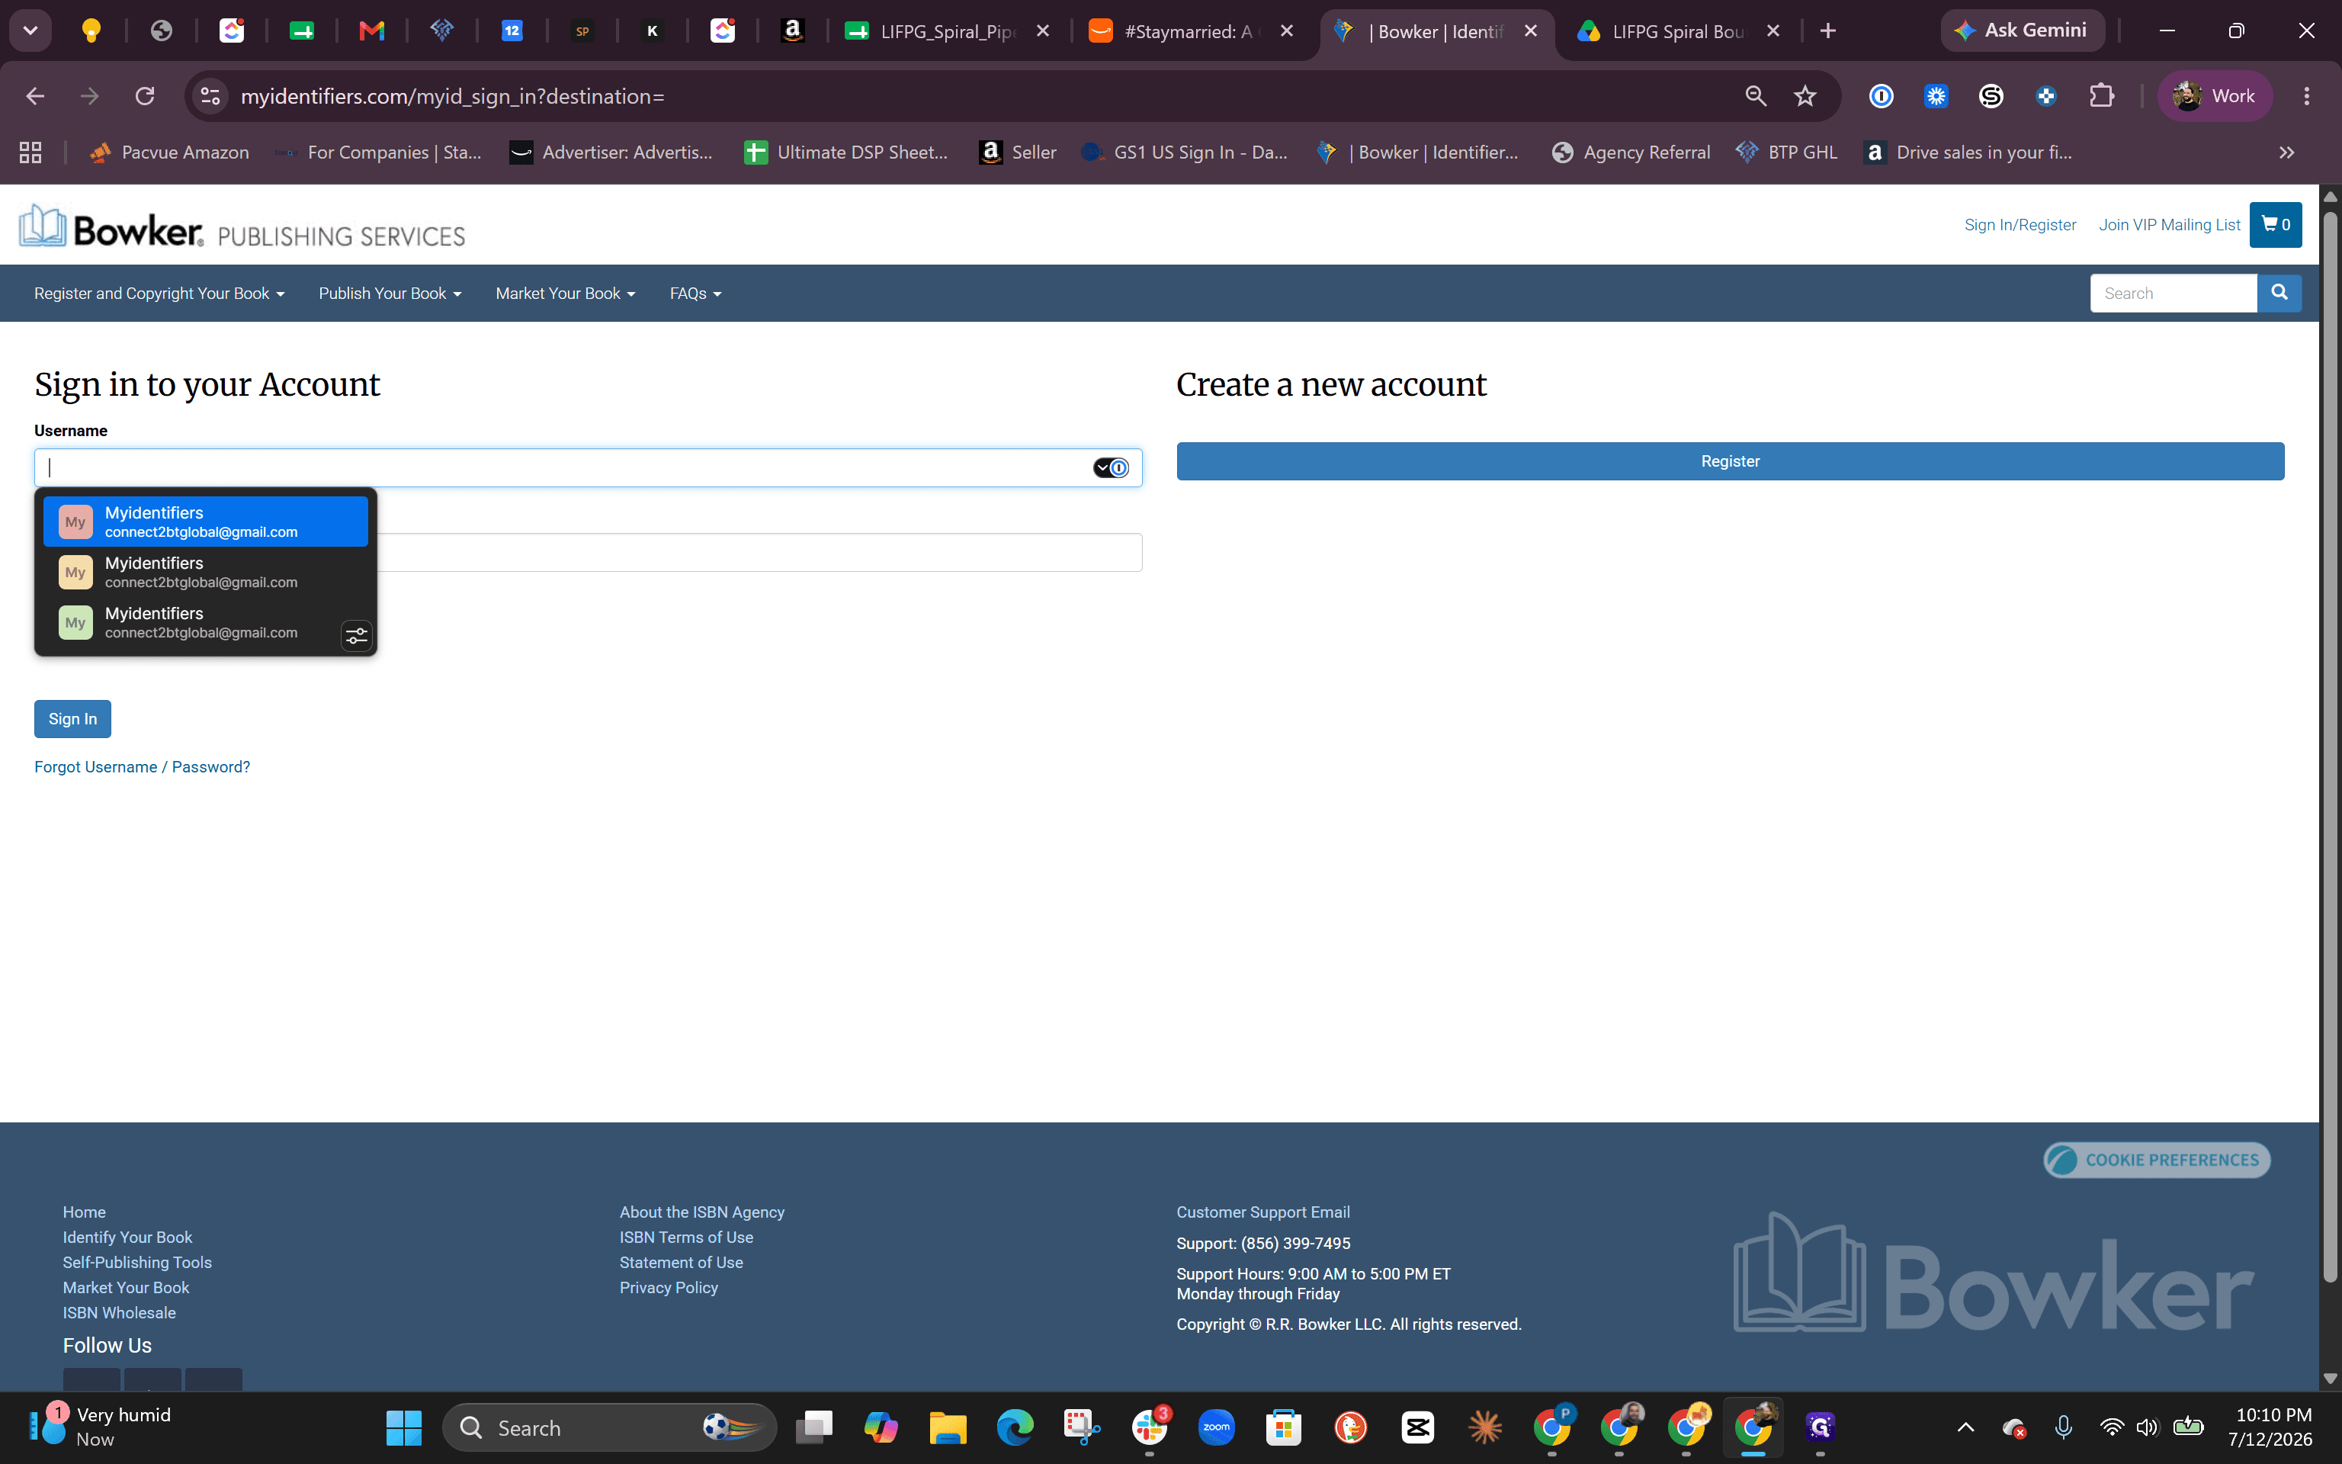Image resolution: width=2342 pixels, height=1464 pixels.
Task: Open the Amazon pinned tab
Action: click(x=793, y=31)
